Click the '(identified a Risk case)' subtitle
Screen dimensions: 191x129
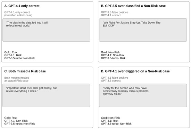point(18,15)
